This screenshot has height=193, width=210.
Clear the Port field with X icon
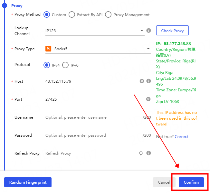pyautogui.click(x=148, y=99)
